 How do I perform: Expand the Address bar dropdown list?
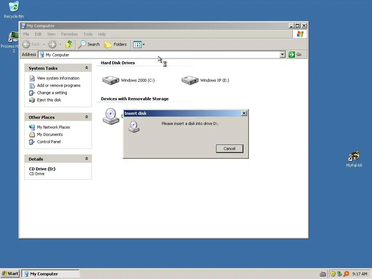click(x=282, y=54)
